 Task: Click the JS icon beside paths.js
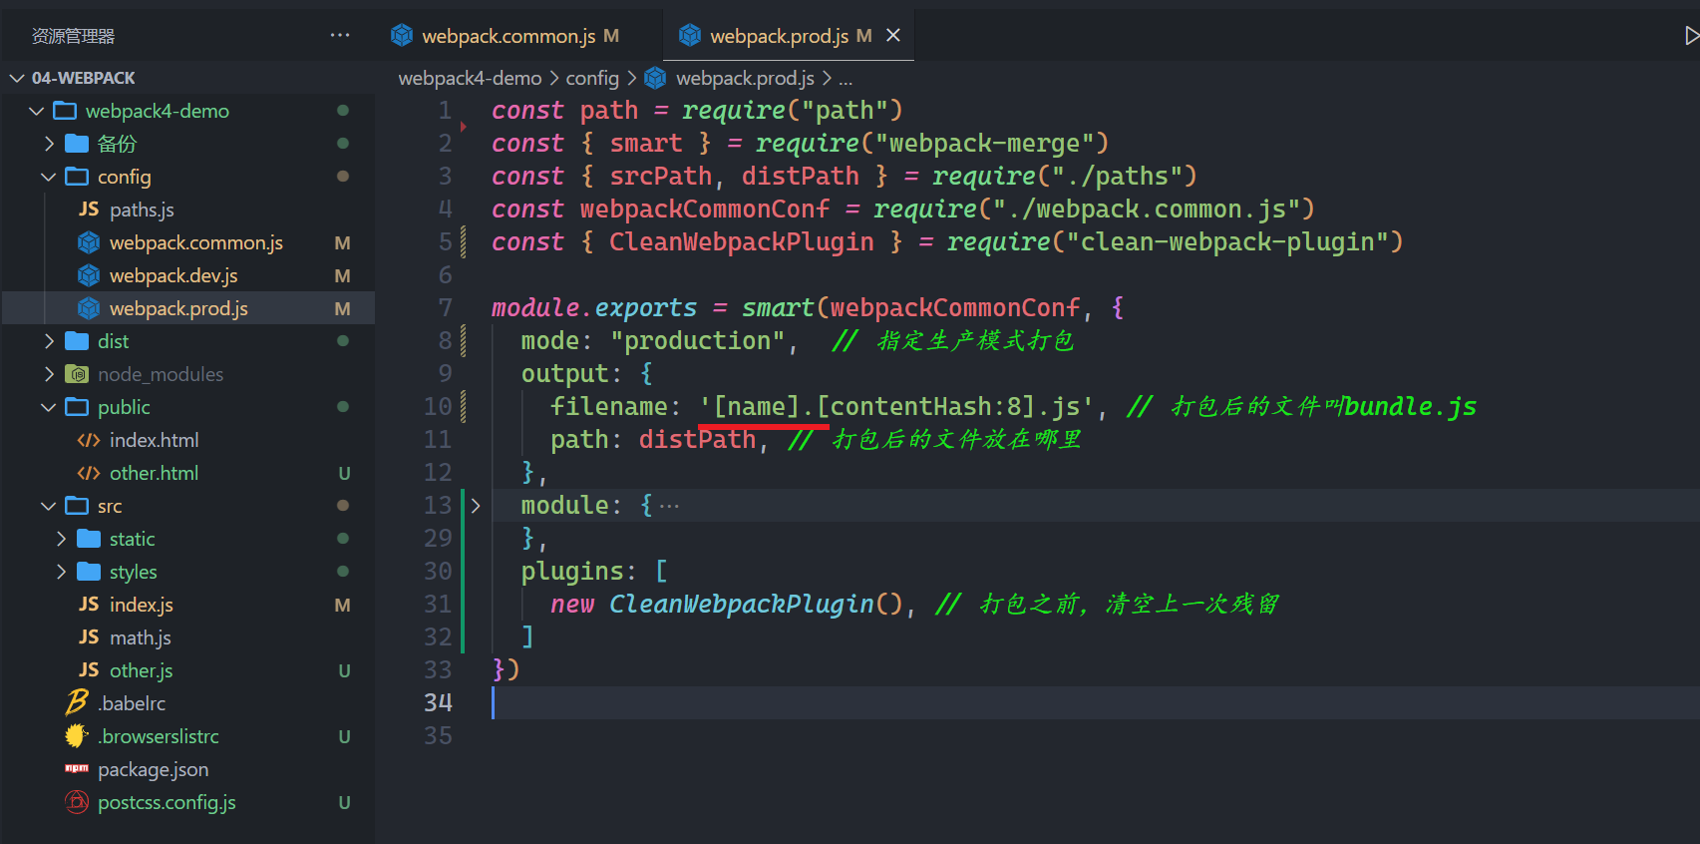coord(89,209)
